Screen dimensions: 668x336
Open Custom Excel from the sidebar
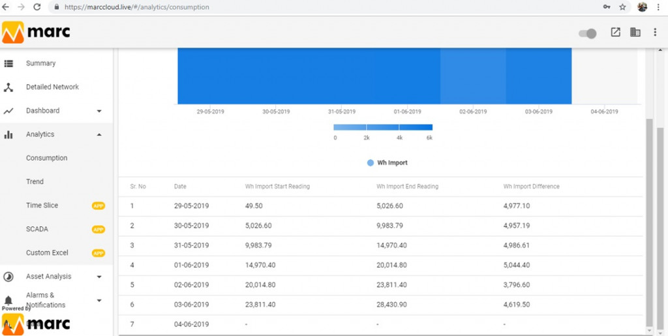click(47, 252)
